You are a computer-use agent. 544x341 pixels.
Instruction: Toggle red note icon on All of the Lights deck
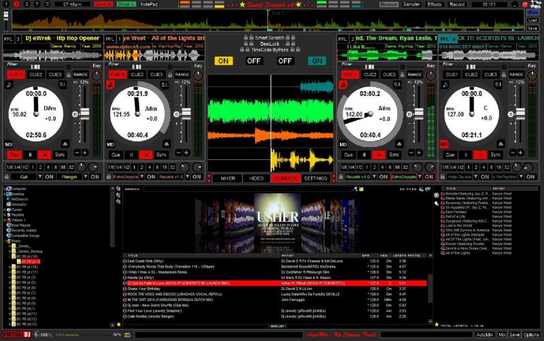coord(110,84)
